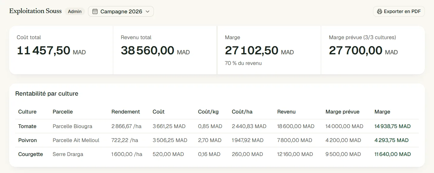Click the Poivron rendement 722,22 /ha
Viewport: 434px width, 173px height.
[125, 140]
